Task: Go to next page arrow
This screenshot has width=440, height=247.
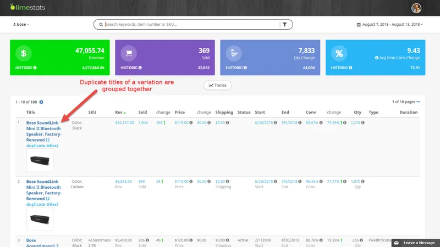Action: click(418, 102)
